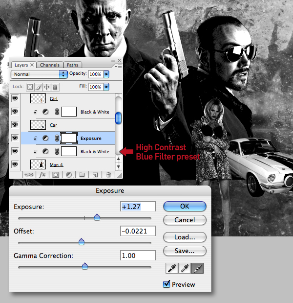This screenshot has width=293, height=303.
Task: Select the white point eyedropper
Action: 197,268
